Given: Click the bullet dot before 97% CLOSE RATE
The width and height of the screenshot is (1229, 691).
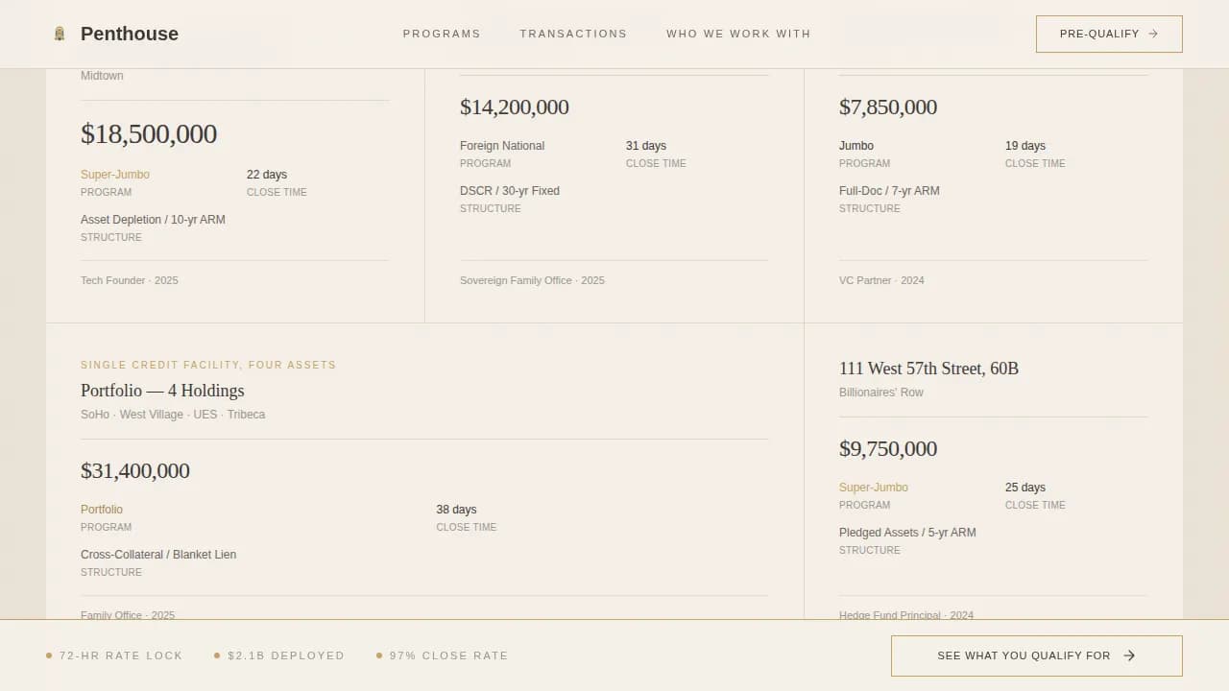Looking at the screenshot, I should (378, 655).
